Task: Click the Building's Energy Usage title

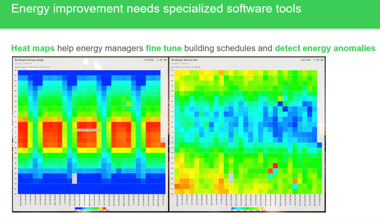Action: coord(29,60)
